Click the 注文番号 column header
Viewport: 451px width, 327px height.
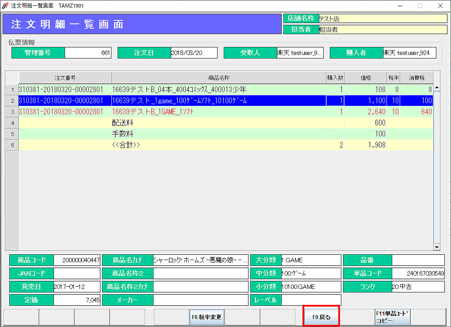(x=65, y=78)
